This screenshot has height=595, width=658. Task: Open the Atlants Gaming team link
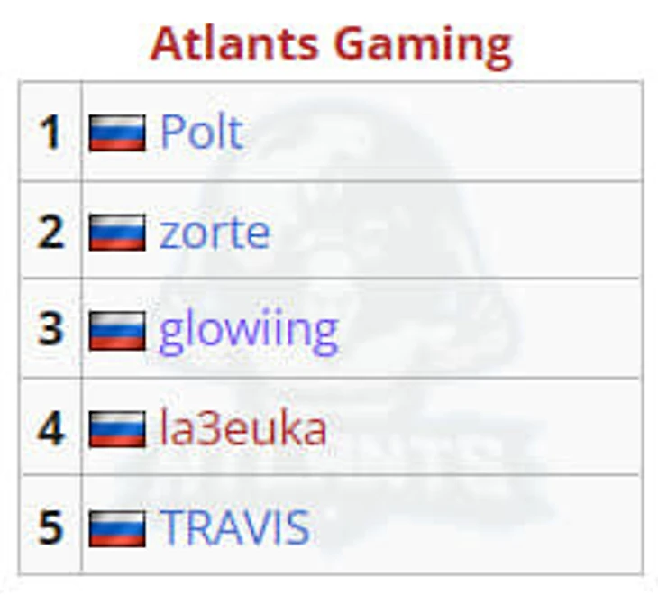pyautogui.click(x=331, y=45)
